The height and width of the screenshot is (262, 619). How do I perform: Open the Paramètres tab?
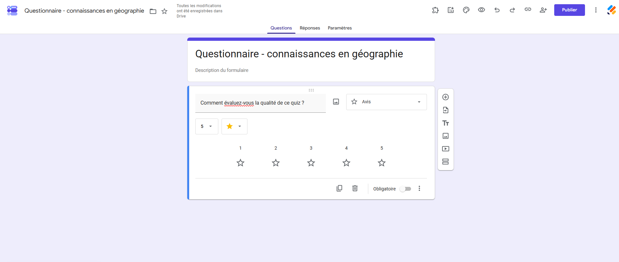point(340,28)
